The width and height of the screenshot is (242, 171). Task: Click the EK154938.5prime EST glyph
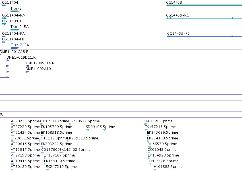tap(149, 158)
